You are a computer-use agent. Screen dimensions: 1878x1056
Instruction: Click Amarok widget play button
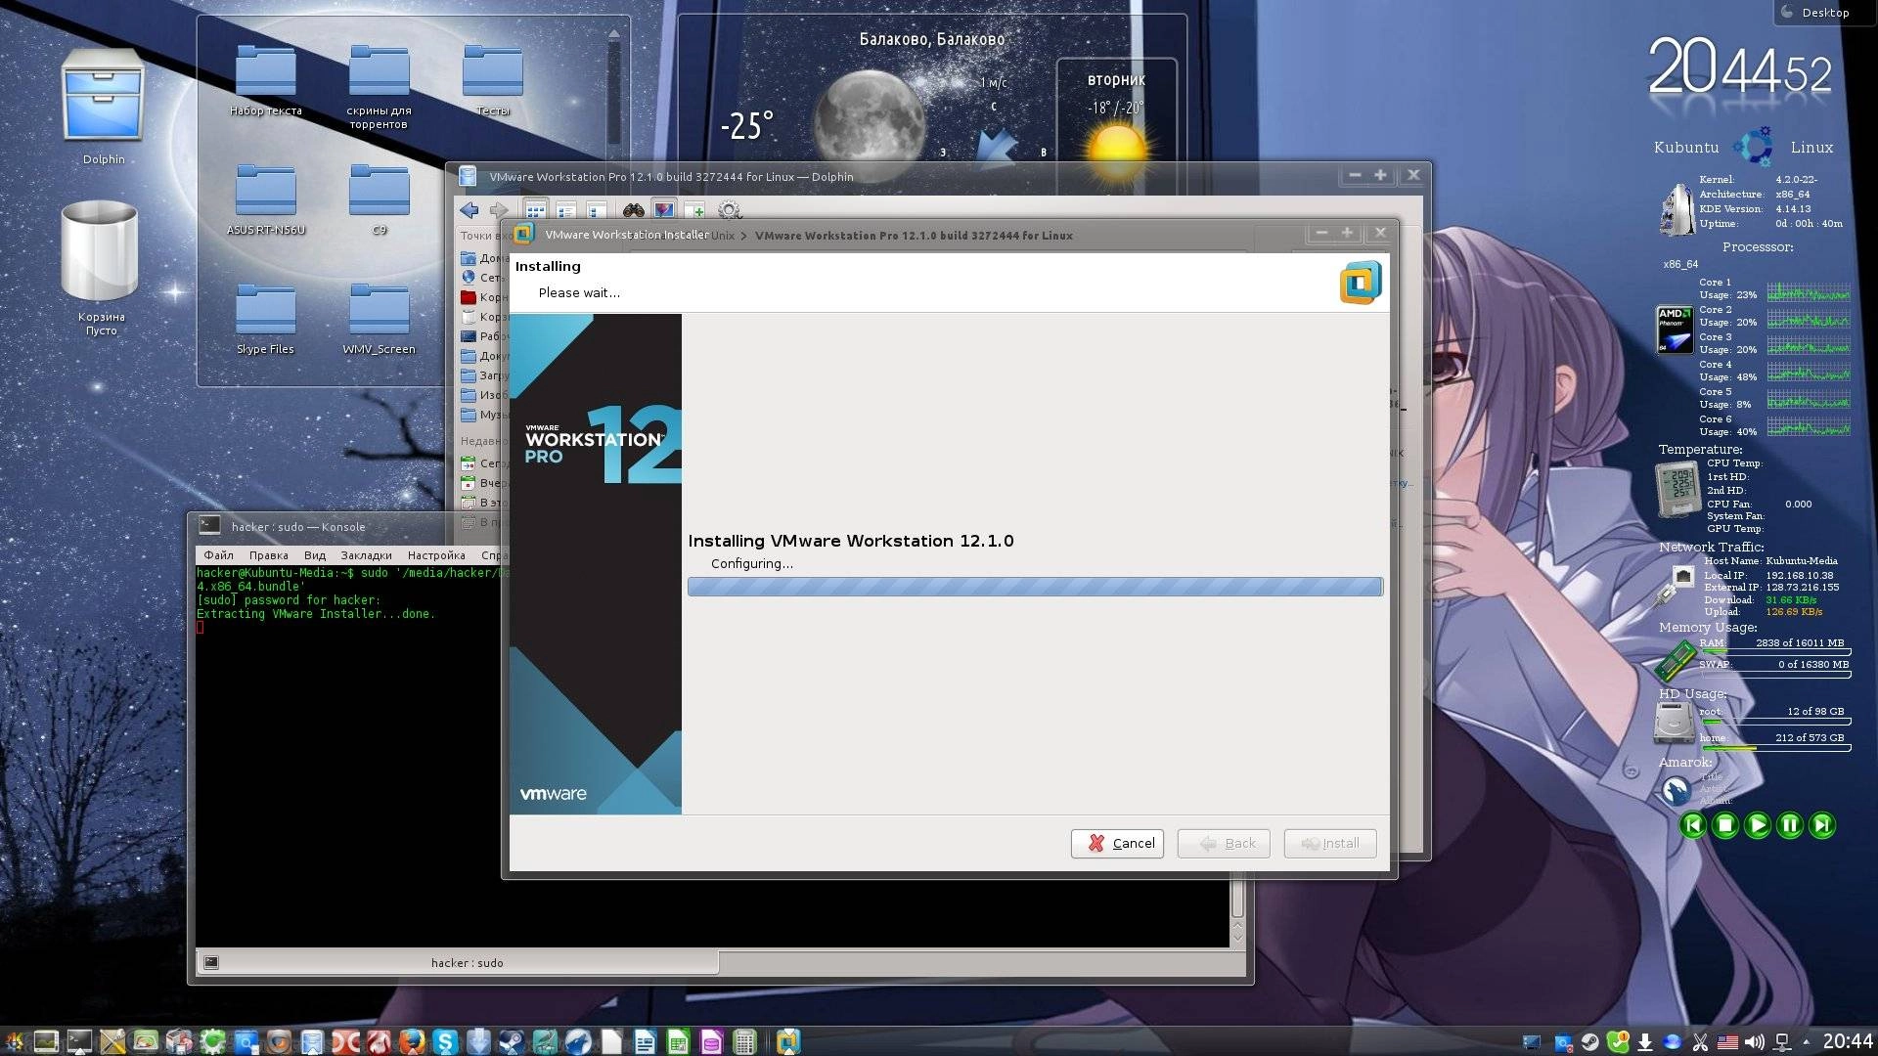1758,825
